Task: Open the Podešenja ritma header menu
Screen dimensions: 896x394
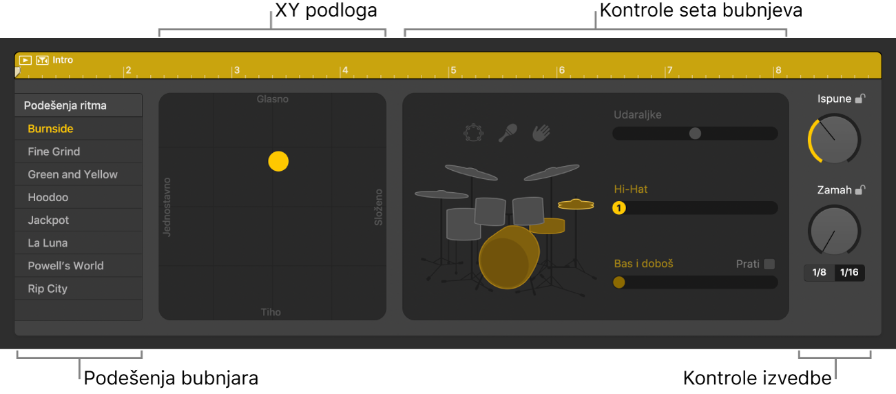Action: [79, 105]
